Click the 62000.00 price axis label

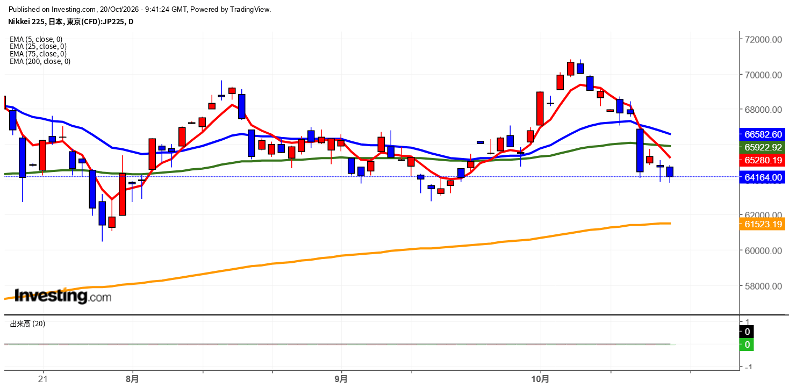[763, 215]
